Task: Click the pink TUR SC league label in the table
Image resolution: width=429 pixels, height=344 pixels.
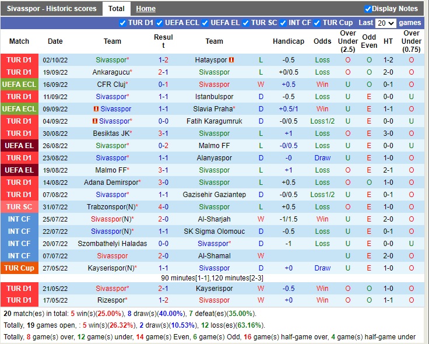Action: tap(19, 207)
